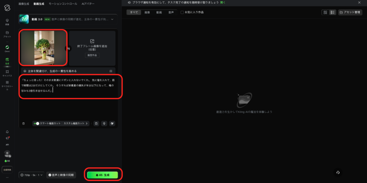Click the headset support button

coord(338,173)
